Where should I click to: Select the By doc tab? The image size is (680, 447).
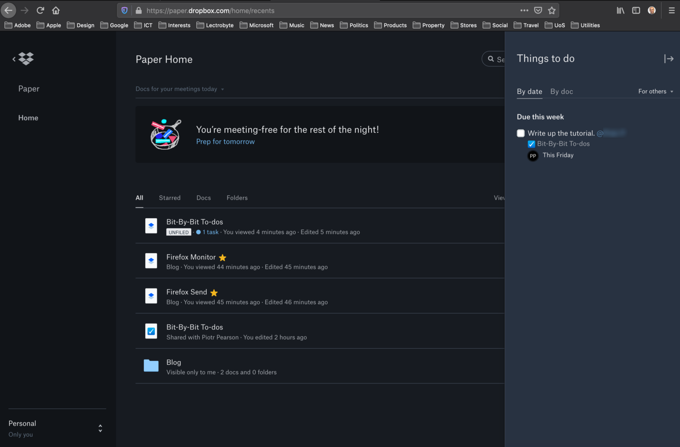pyautogui.click(x=561, y=91)
